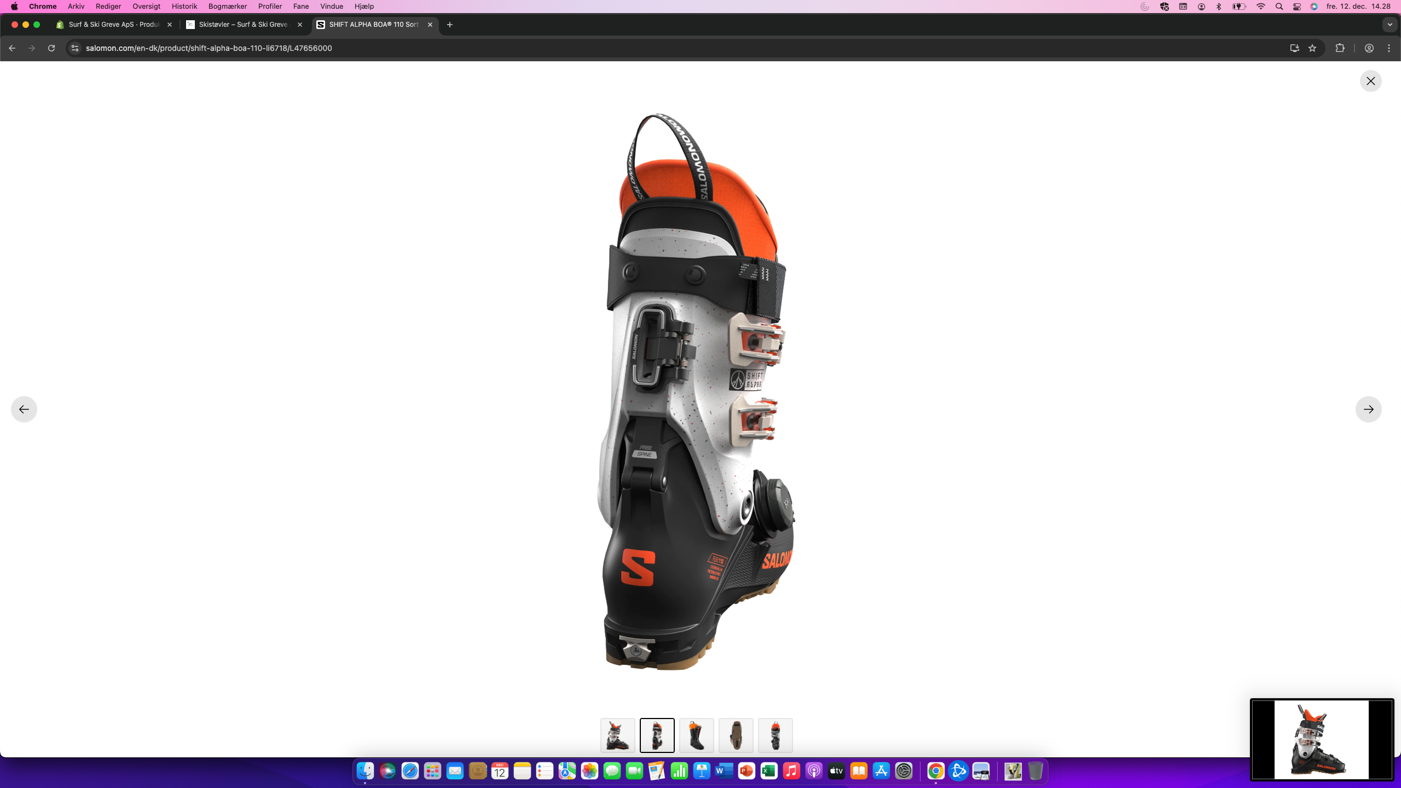Reload the Salomon product page
The image size is (1401, 788).
pyautogui.click(x=51, y=48)
